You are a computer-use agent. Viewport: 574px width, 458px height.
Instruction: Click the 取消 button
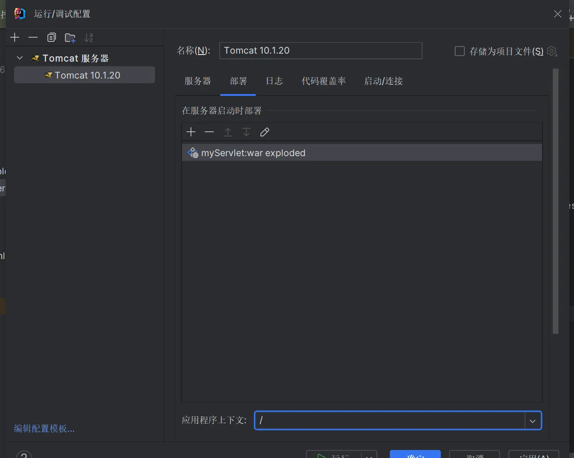(474, 455)
